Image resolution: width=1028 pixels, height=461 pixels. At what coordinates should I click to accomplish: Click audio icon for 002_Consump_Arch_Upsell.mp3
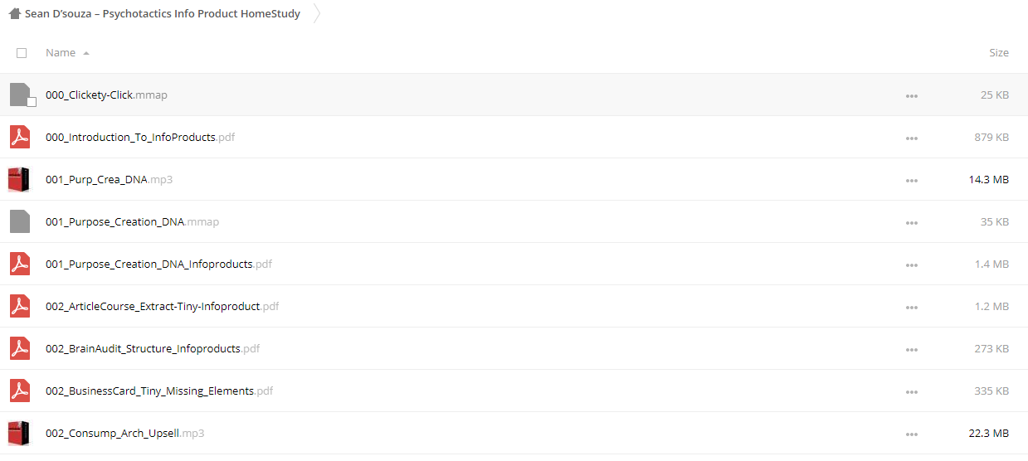coord(19,433)
